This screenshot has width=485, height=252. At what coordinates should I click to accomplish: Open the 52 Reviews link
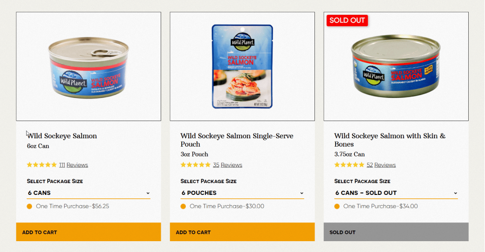coord(381,165)
